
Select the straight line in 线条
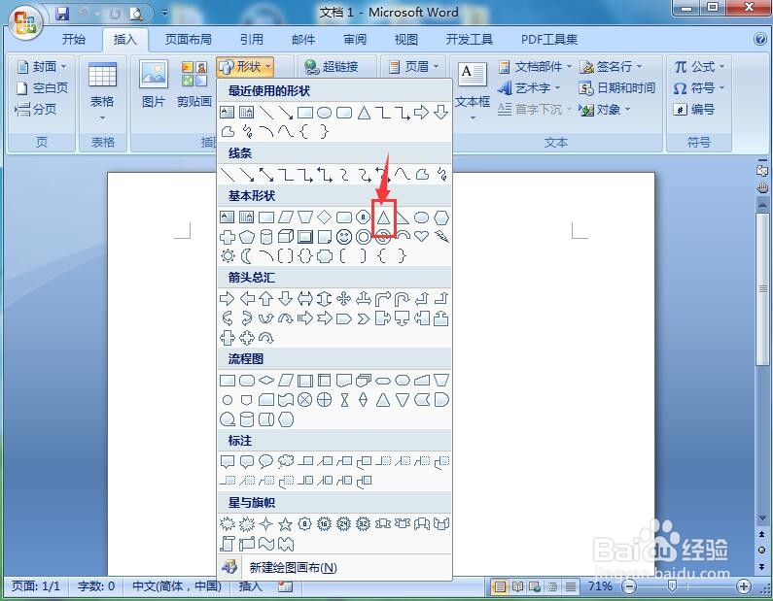[x=228, y=174]
